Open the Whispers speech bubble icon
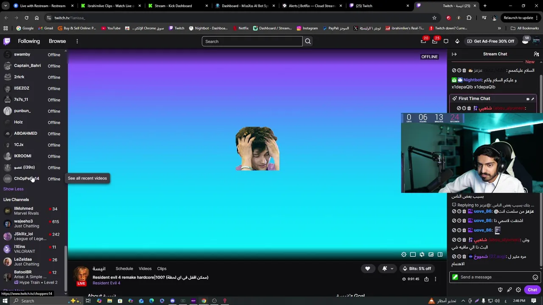 (446, 41)
